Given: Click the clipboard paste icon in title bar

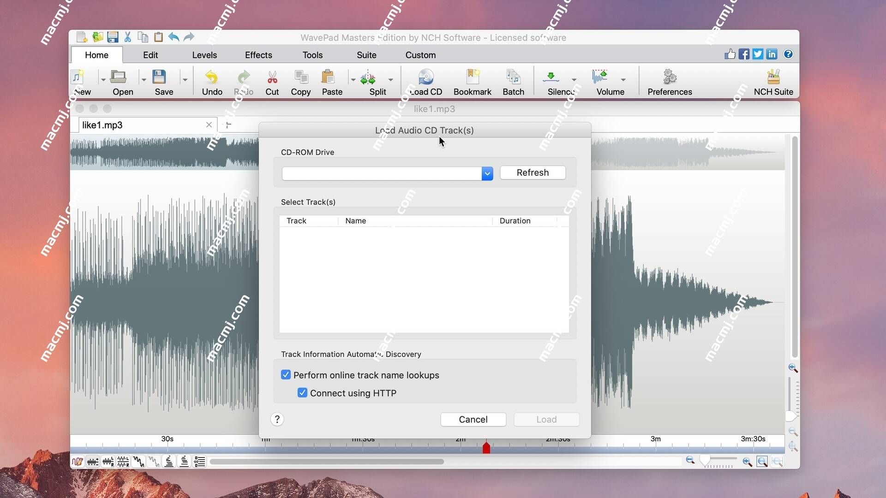Looking at the screenshot, I should pos(158,37).
